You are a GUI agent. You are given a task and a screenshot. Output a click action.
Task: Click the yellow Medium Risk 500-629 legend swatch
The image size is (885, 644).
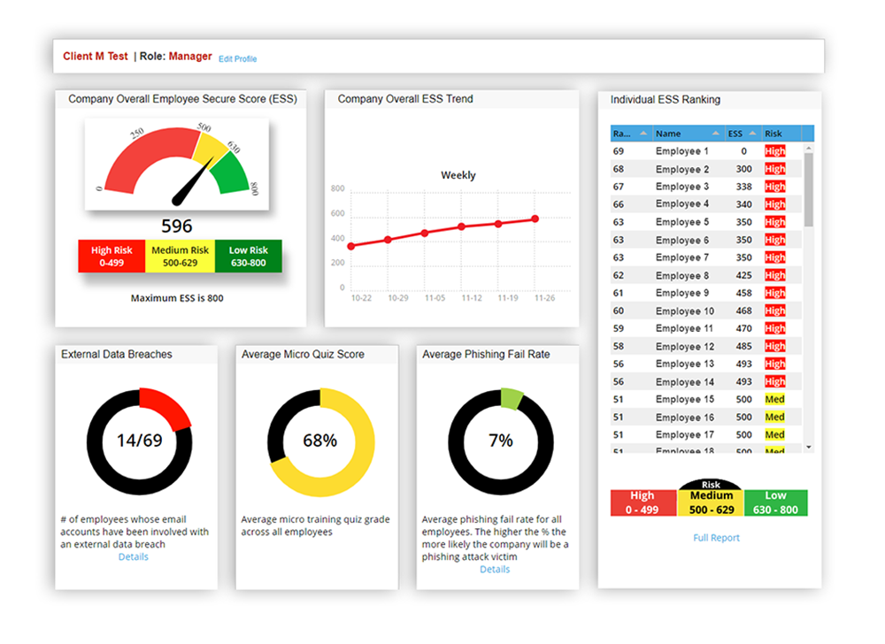coord(180,256)
